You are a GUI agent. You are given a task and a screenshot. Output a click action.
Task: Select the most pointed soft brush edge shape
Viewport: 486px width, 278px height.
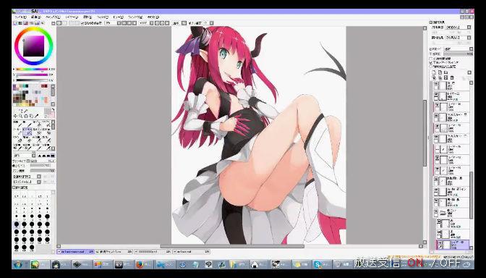point(40,156)
